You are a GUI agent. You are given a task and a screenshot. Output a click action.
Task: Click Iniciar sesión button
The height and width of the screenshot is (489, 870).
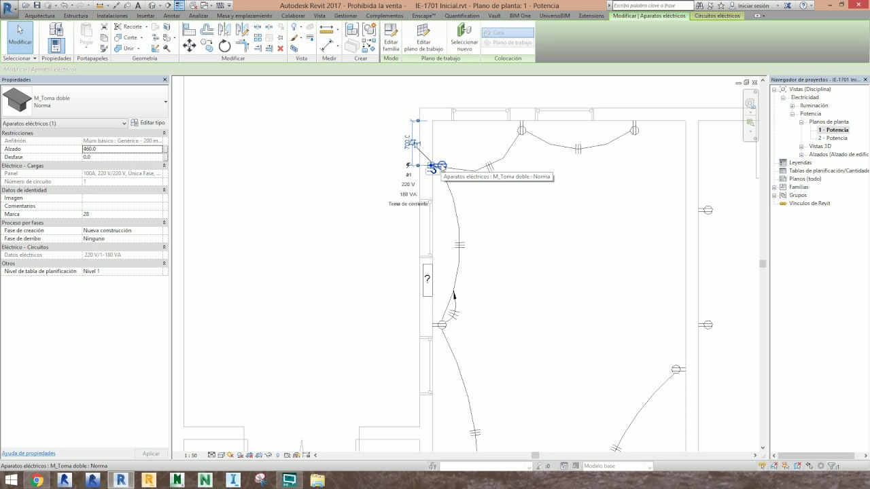(x=754, y=5)
